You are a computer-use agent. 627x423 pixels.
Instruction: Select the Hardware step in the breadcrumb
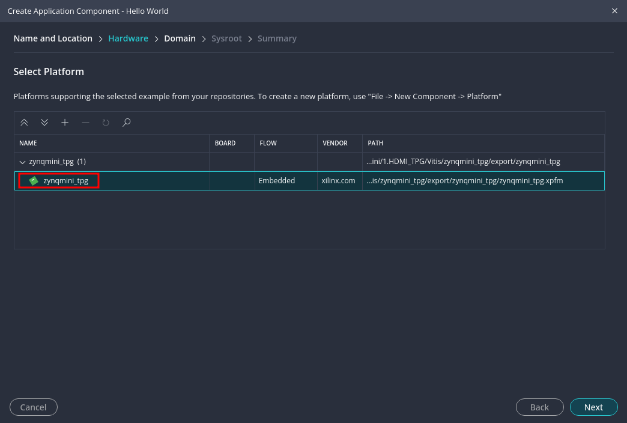[x=128, y=38]
